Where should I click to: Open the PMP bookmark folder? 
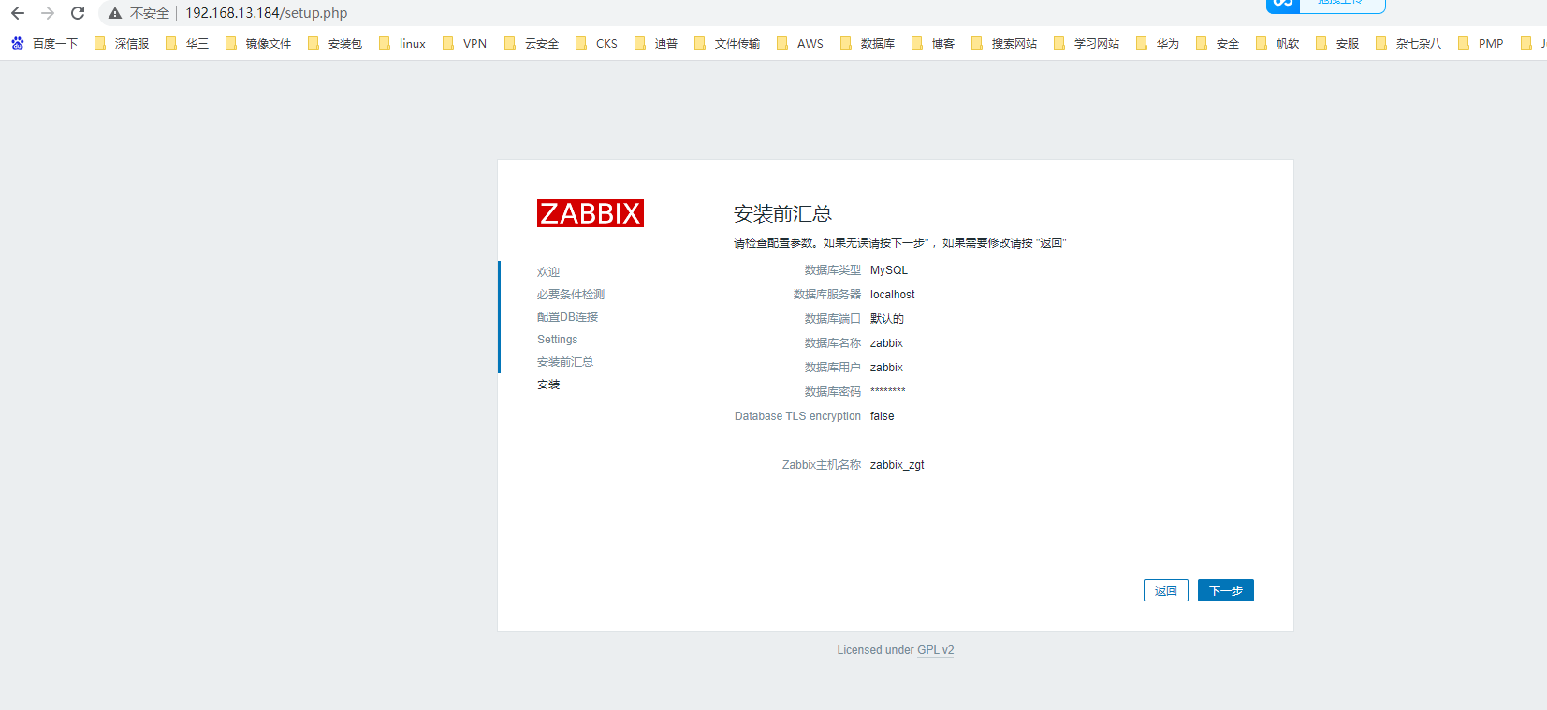coord(1481,43)
